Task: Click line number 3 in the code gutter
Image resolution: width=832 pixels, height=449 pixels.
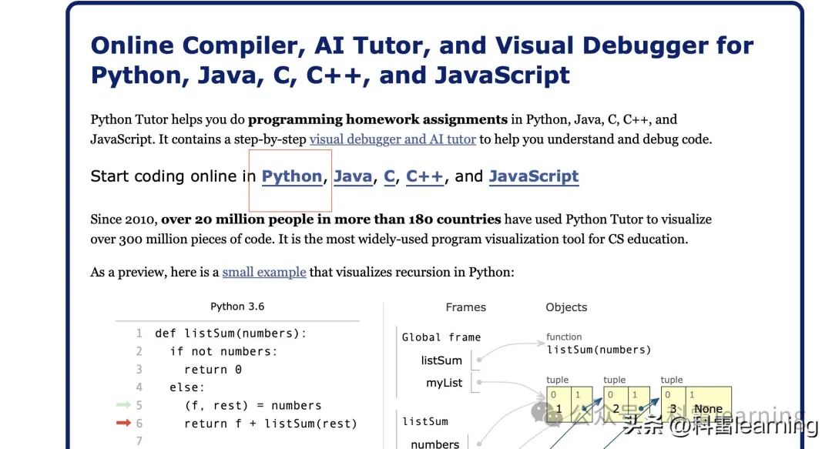Action: 139,370
